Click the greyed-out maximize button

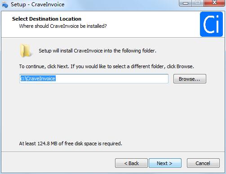coord(198,3)
